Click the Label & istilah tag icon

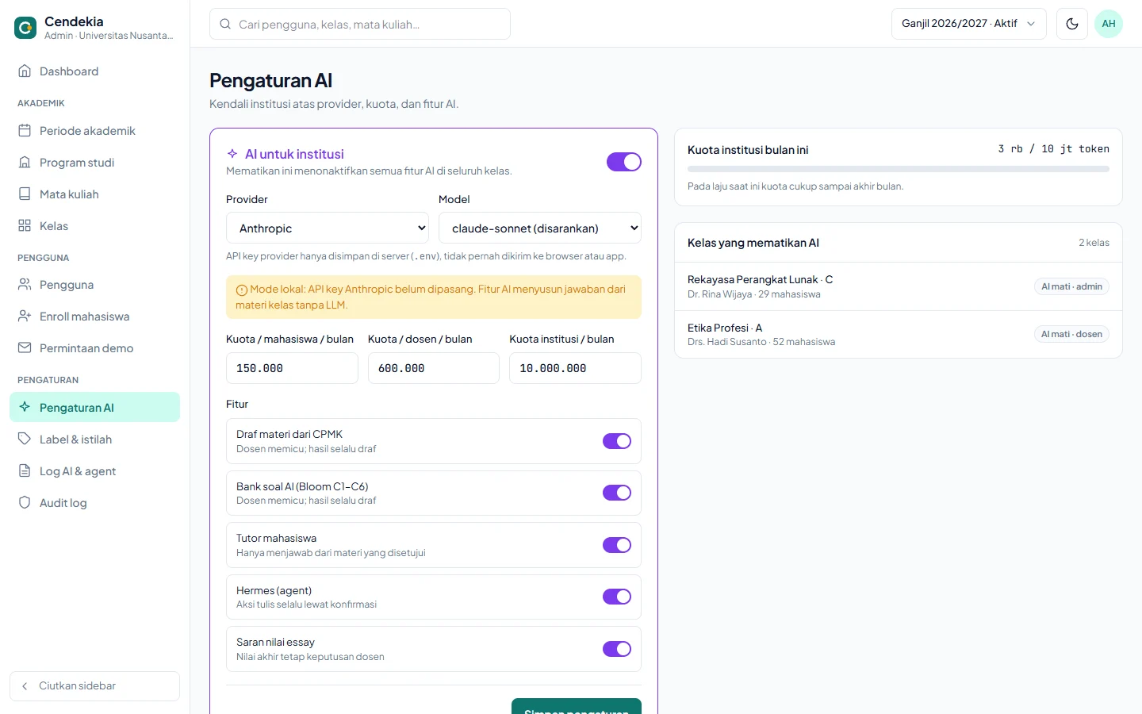[25, 440]
